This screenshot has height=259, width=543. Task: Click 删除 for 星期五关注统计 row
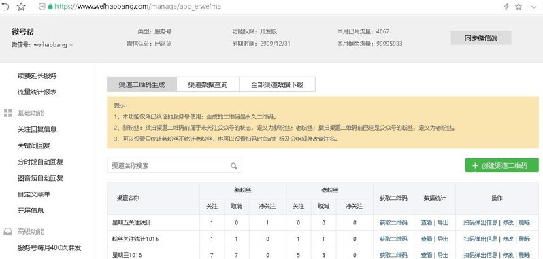click(525, 223)
